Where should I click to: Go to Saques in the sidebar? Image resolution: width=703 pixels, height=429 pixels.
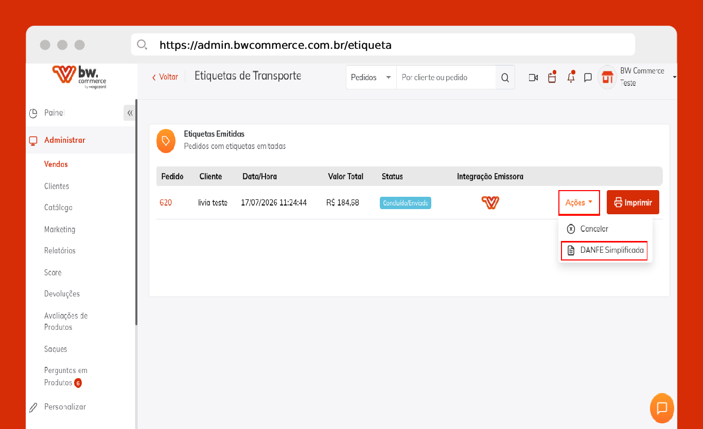point(56,349)
